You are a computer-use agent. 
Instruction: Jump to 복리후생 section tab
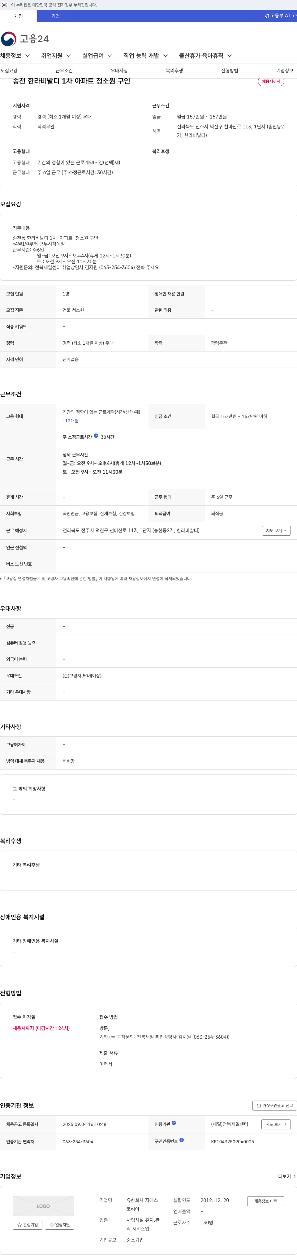[174, 71]
